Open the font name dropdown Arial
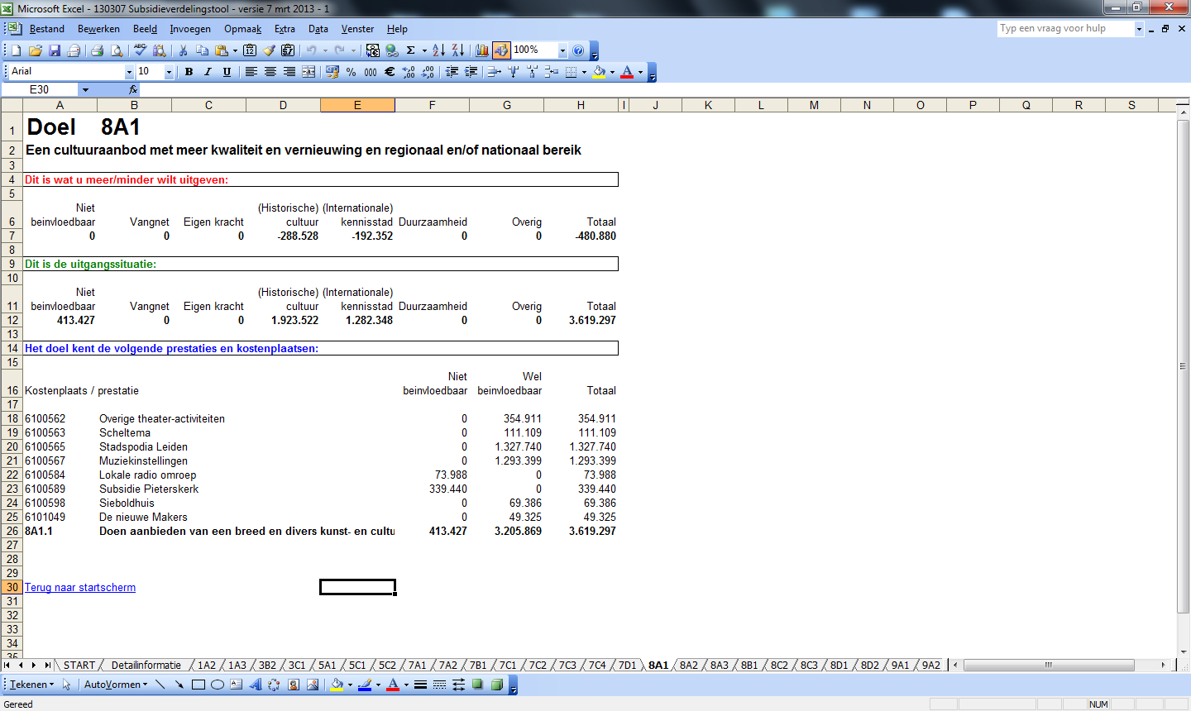Image resolution: width=1191 pixels, height=711 pixels. (129, 72)
